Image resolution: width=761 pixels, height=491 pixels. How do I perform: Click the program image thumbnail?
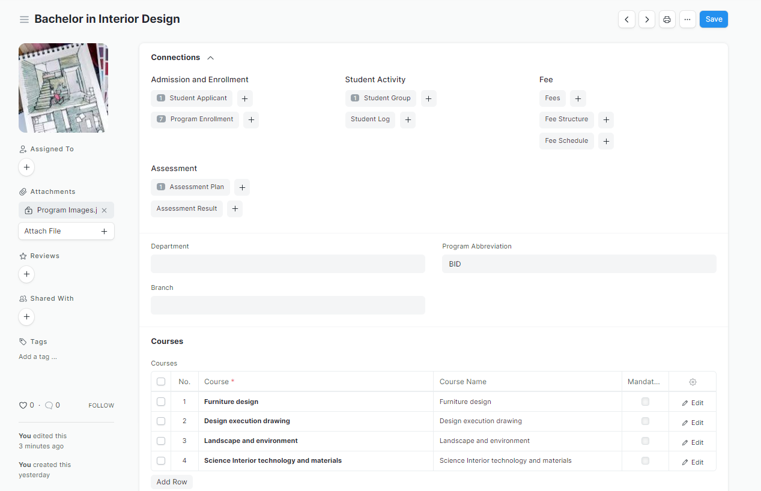pos(63,88)
